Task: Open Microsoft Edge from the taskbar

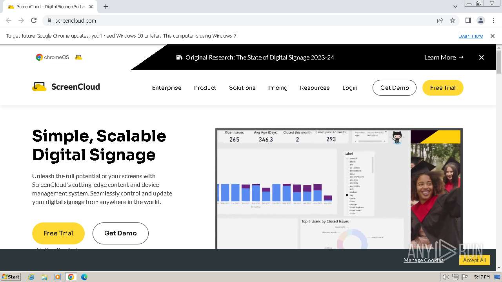Action: [x=84, y=277]
